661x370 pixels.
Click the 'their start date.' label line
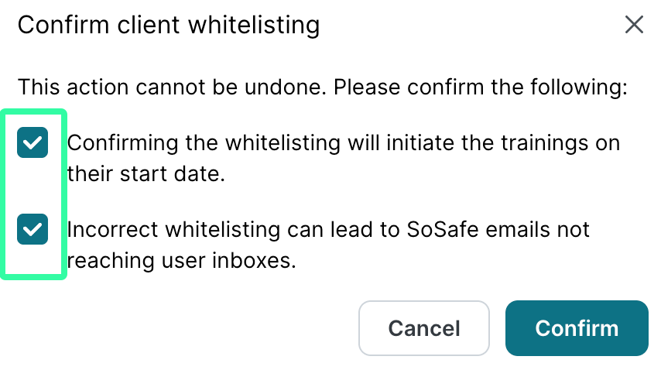point(146,174)
